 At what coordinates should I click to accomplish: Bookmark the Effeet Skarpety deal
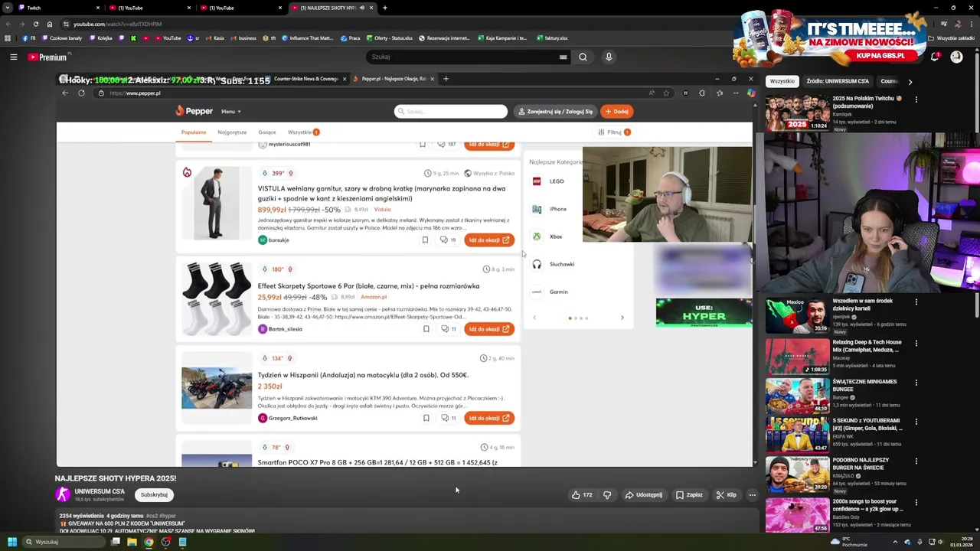[426, 329]
